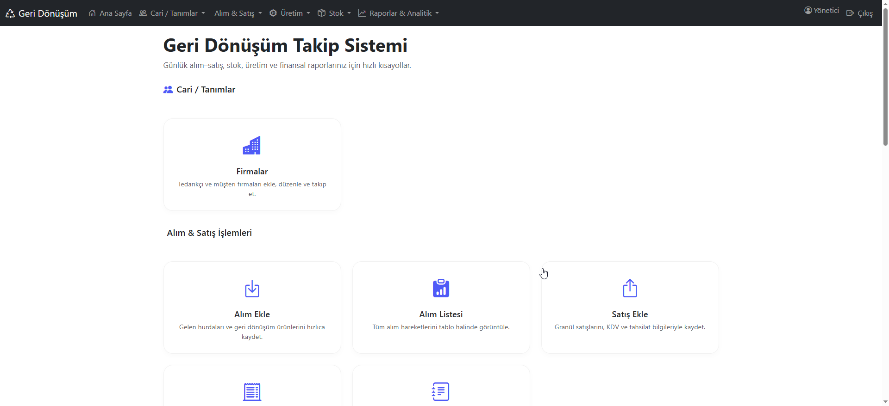Screen dimensions: 889x406
Task: Click the scrollbar down arrow
Action: coord(885,402)
